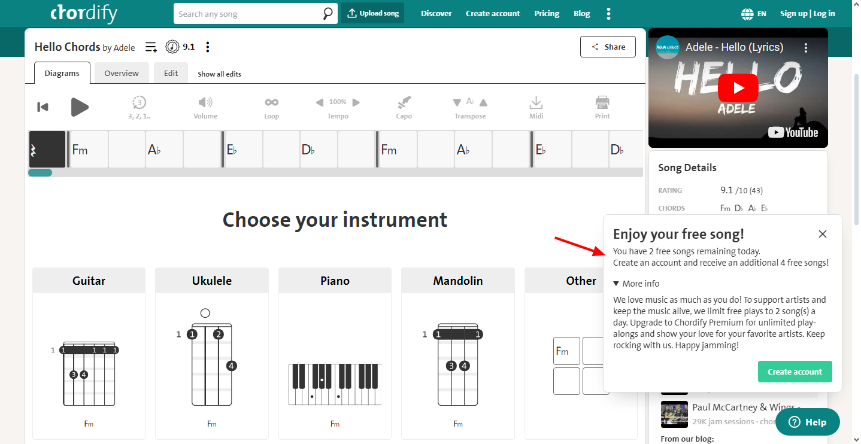Switch to the Edit tab
The height and width of the screenshot is (444, 861).
point(171,73)
